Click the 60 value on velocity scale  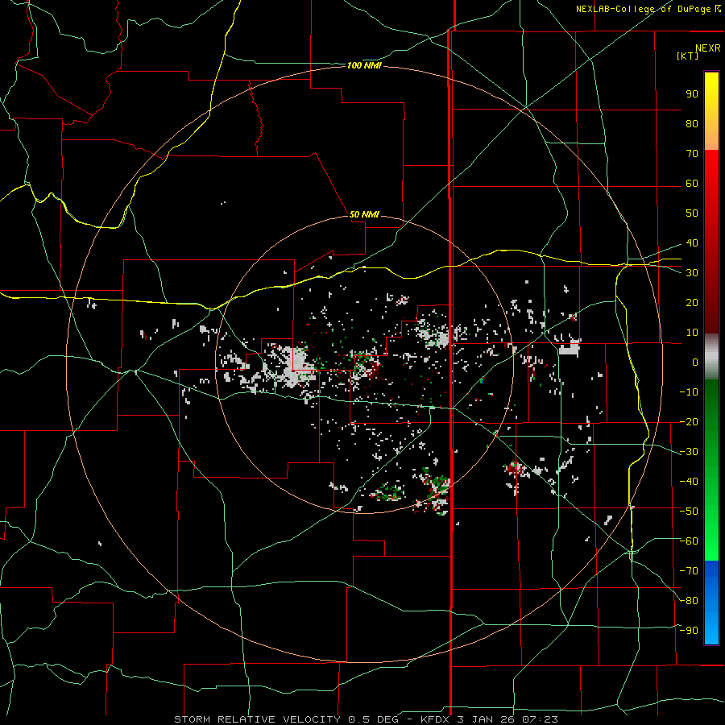click(x=692, y=184)
